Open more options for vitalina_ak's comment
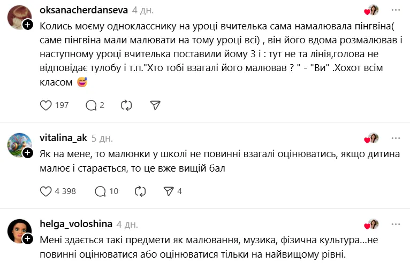410x271 pixels. tap(396, 138)
